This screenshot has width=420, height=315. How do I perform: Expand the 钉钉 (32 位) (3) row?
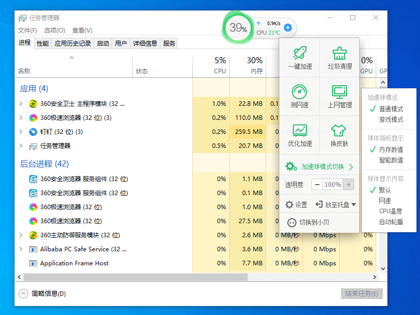click(x=21, y=132)
